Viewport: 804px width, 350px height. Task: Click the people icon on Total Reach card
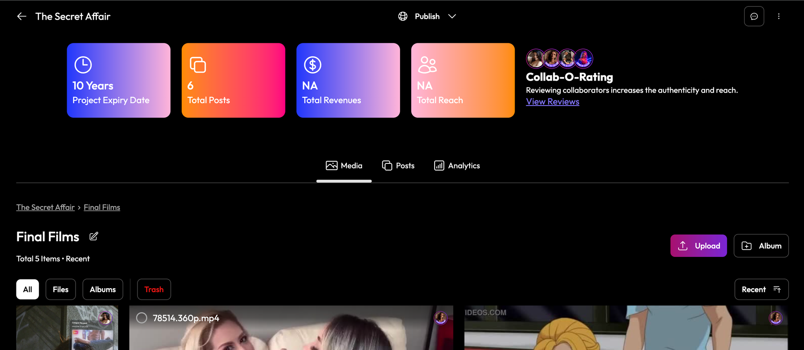pyautogui.click(x=427, y=65)
